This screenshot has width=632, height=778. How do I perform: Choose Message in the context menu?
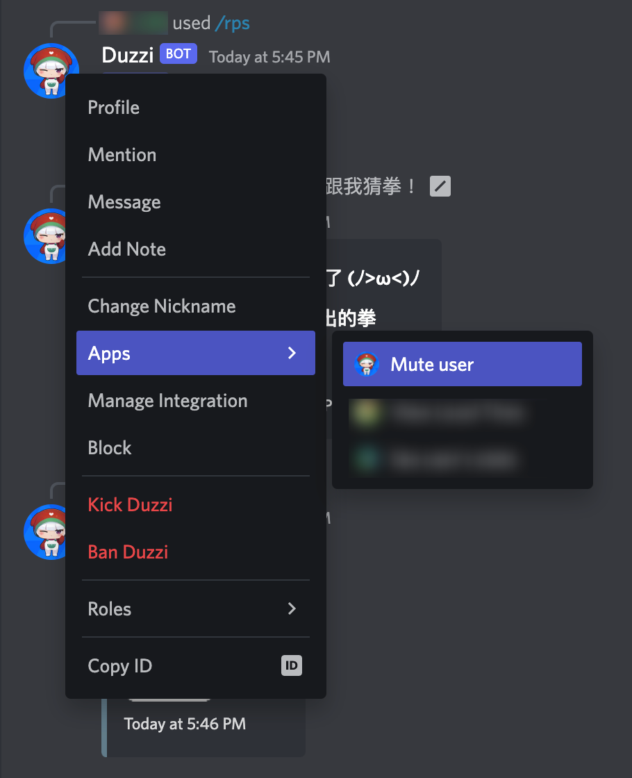point(196,202)
